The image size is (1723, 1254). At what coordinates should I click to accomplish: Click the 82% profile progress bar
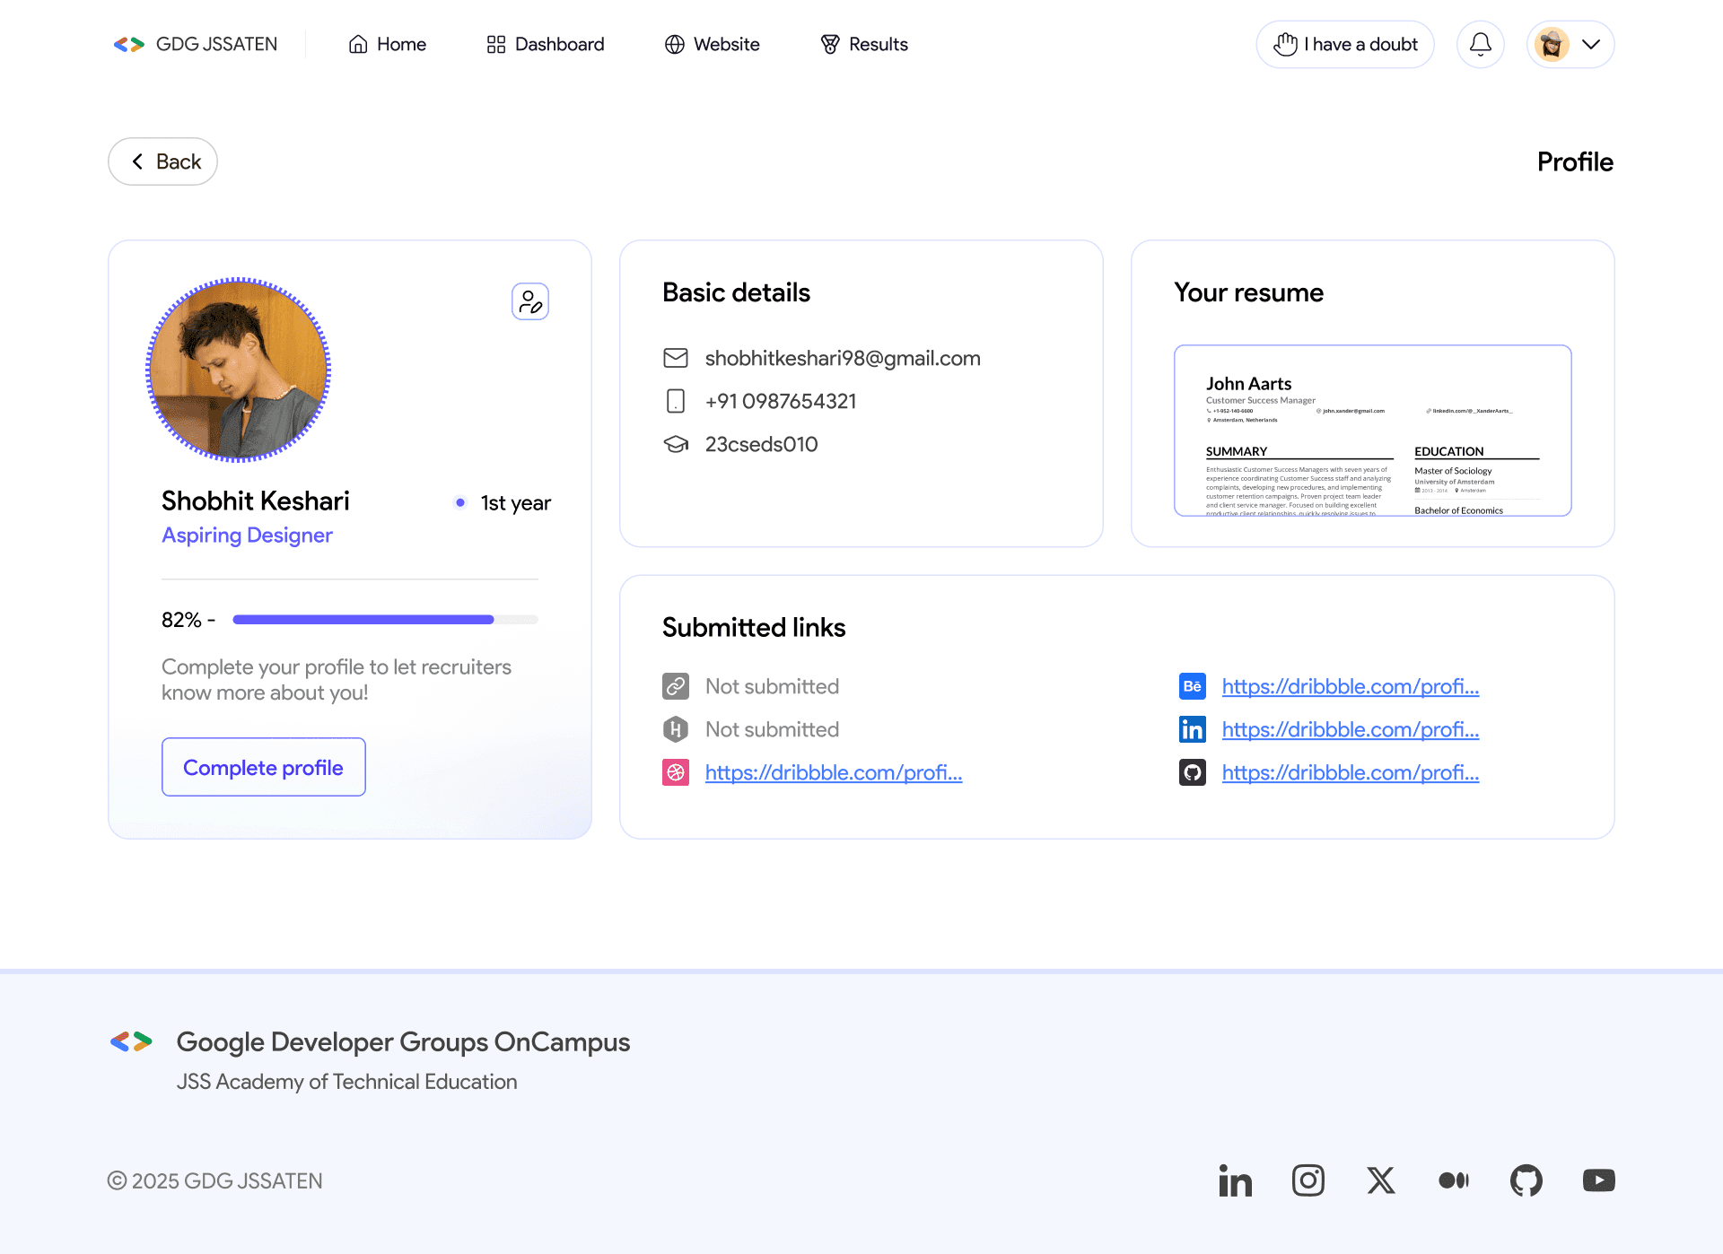(385, 620)
